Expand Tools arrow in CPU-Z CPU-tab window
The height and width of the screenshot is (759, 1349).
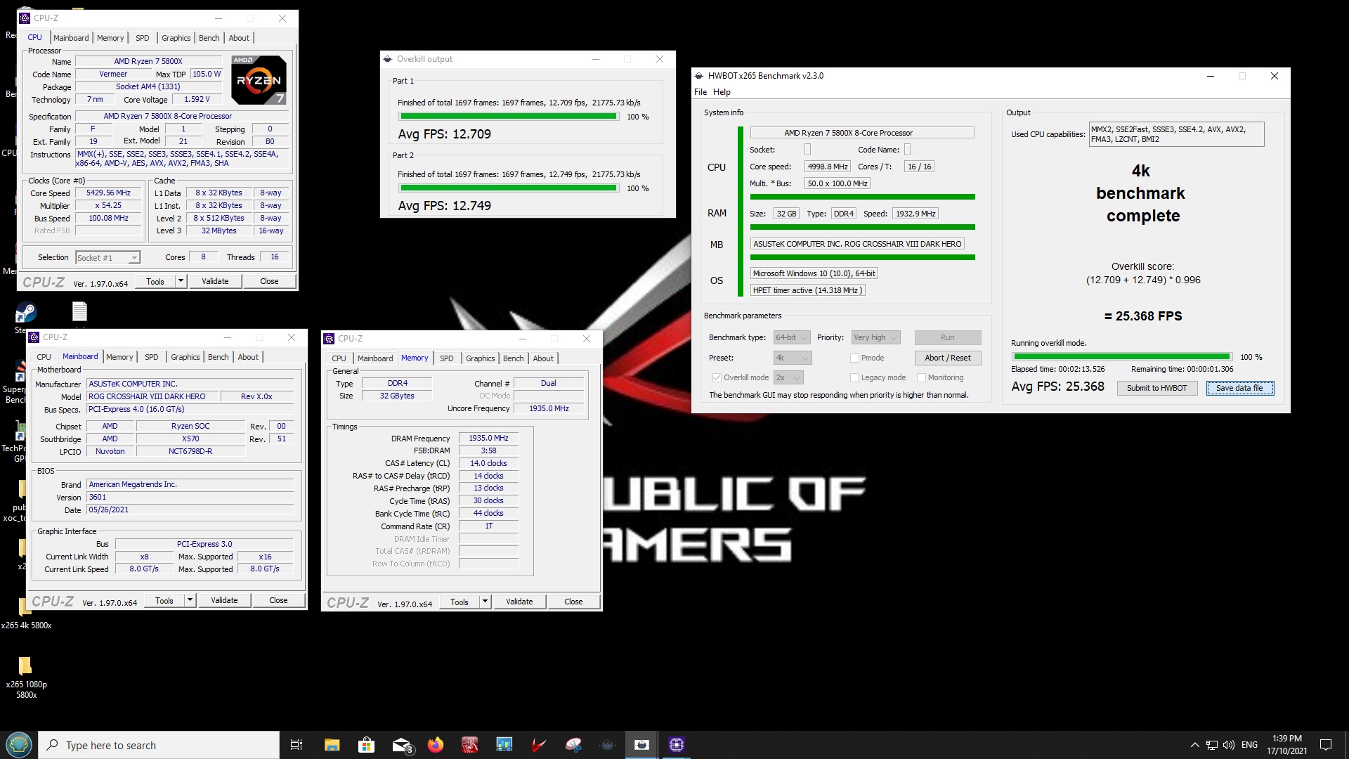point(181,281)
